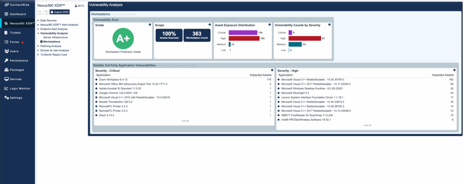The image size is (463, 184).
Task: Click the Workstation Protection Grade caption
Action: (x=123, y=52)
